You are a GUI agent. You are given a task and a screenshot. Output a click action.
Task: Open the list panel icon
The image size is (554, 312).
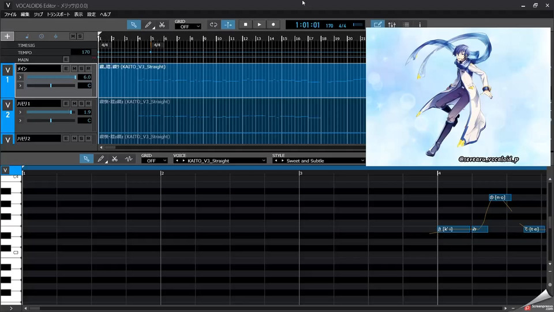click(x=406, y=24)
